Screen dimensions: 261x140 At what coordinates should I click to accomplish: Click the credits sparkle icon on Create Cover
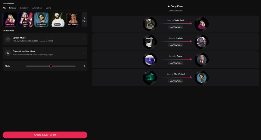(51, 135)
